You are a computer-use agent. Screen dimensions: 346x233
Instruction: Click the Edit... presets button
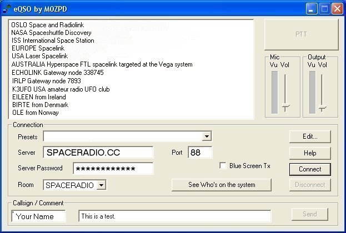pyautogui.click(x=310, y=136)
